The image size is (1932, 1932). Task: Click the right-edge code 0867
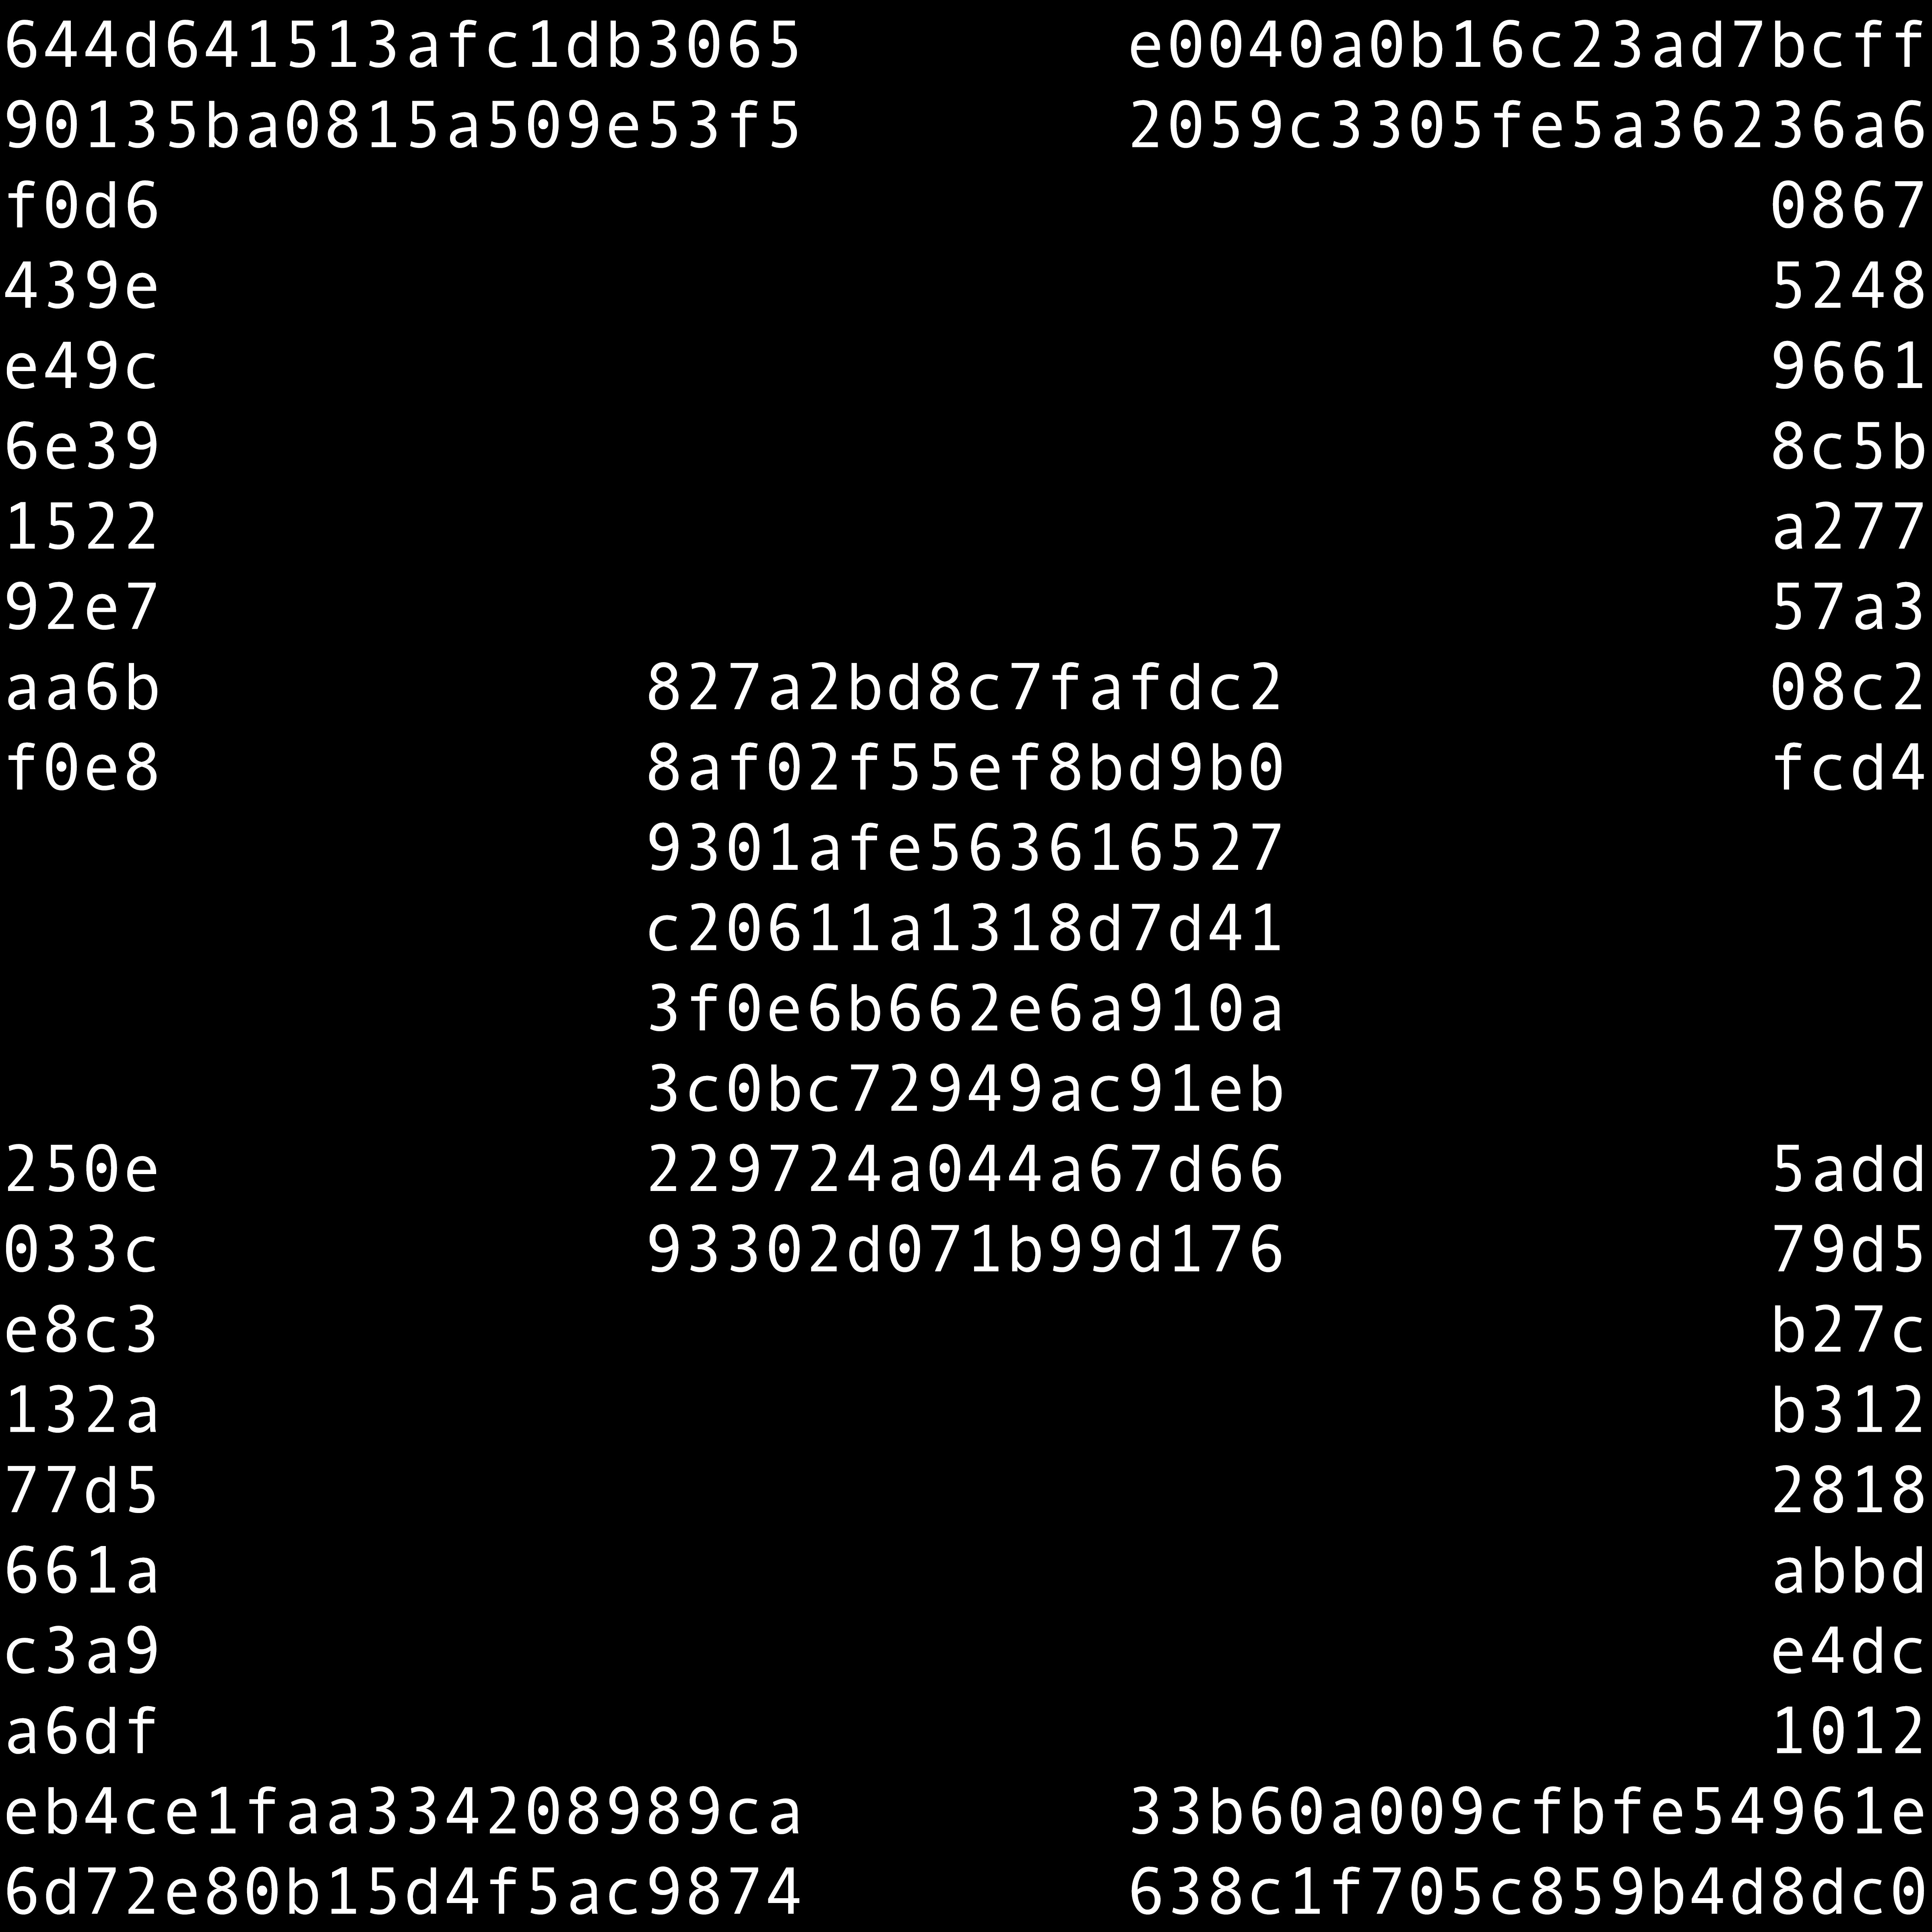click(x=1848, y=207)
